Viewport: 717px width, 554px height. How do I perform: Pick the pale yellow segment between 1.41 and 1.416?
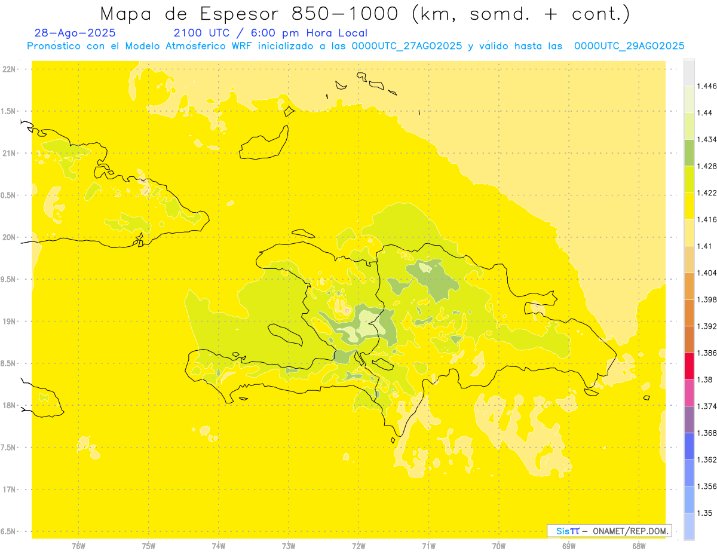click(x=689, y=232)
